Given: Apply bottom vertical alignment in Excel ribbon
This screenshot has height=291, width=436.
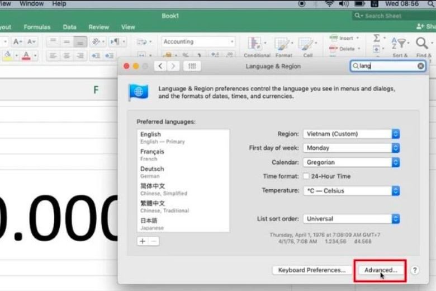Looking at the screenshot, I should tap(80, 42).
